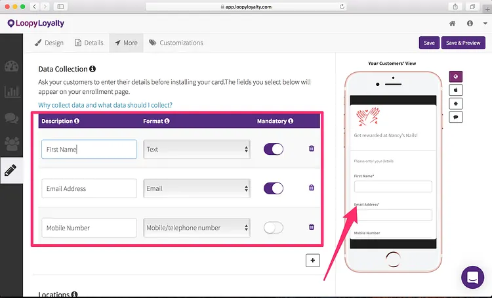Open the live chat support bubble
Screen dimensions: 492x298
tap(472, 277)
